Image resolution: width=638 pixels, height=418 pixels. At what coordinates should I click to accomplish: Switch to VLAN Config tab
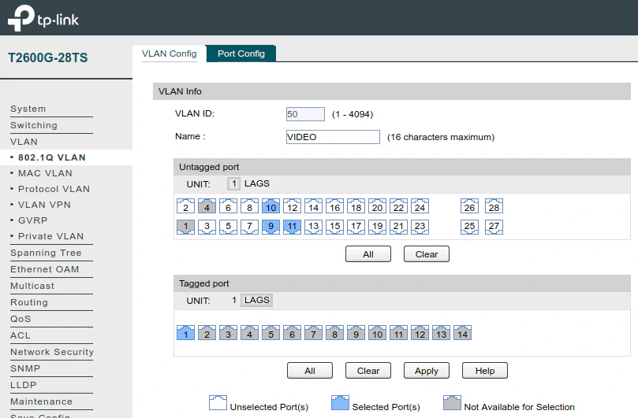pyautogui.click(x=170, y=54)
